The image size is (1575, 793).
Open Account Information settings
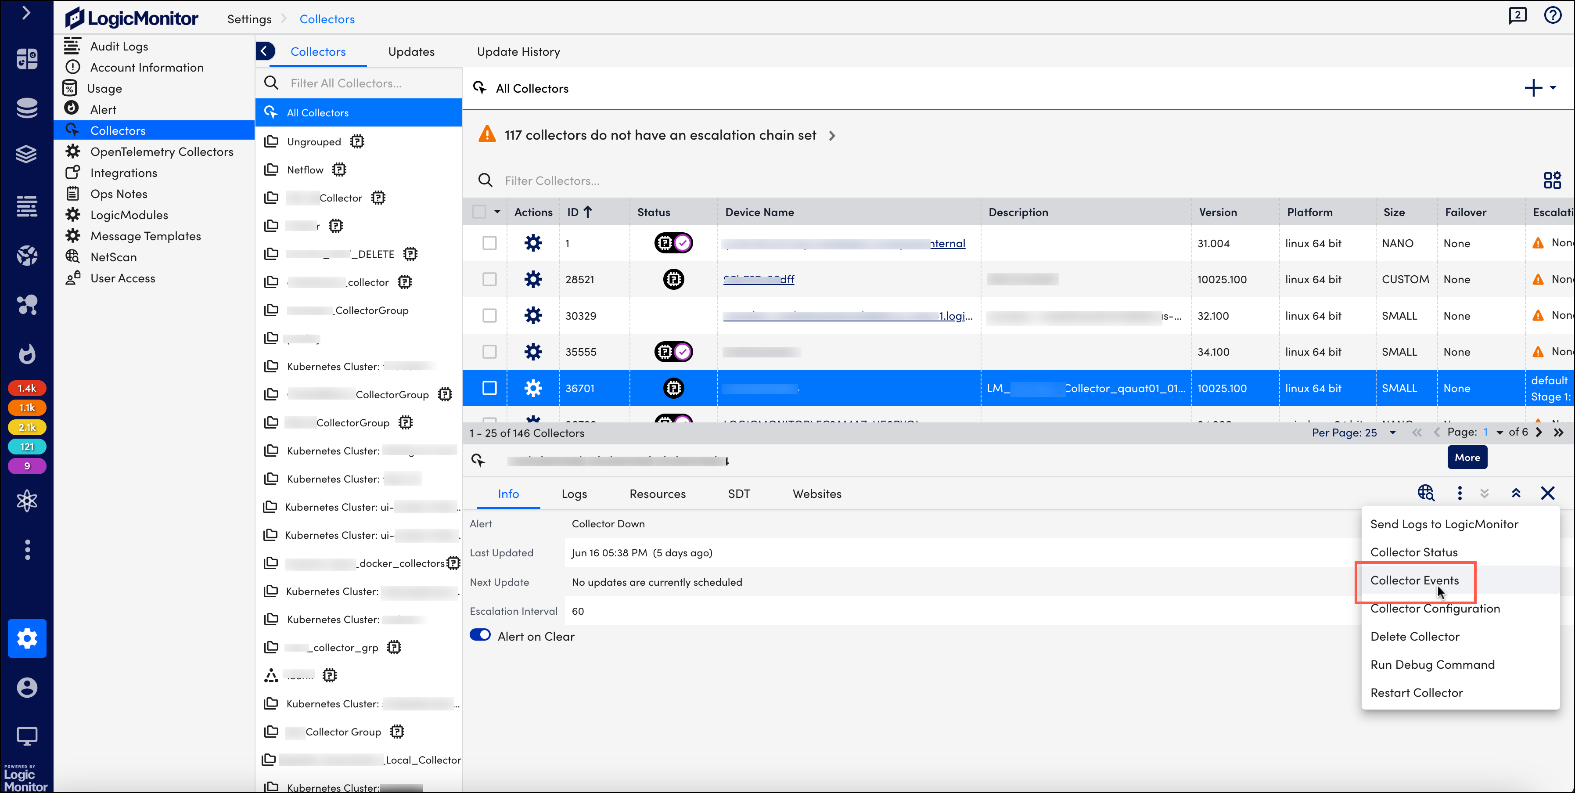[147, 67]
